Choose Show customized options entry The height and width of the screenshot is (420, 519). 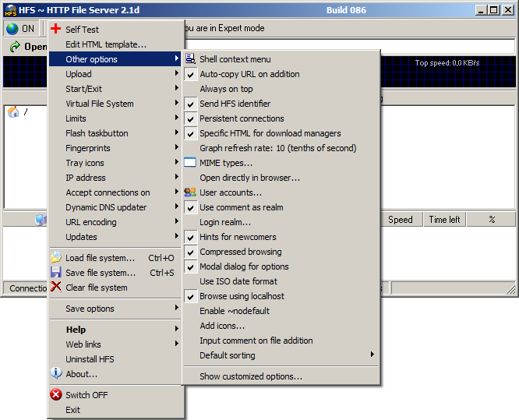coord(251,376)
